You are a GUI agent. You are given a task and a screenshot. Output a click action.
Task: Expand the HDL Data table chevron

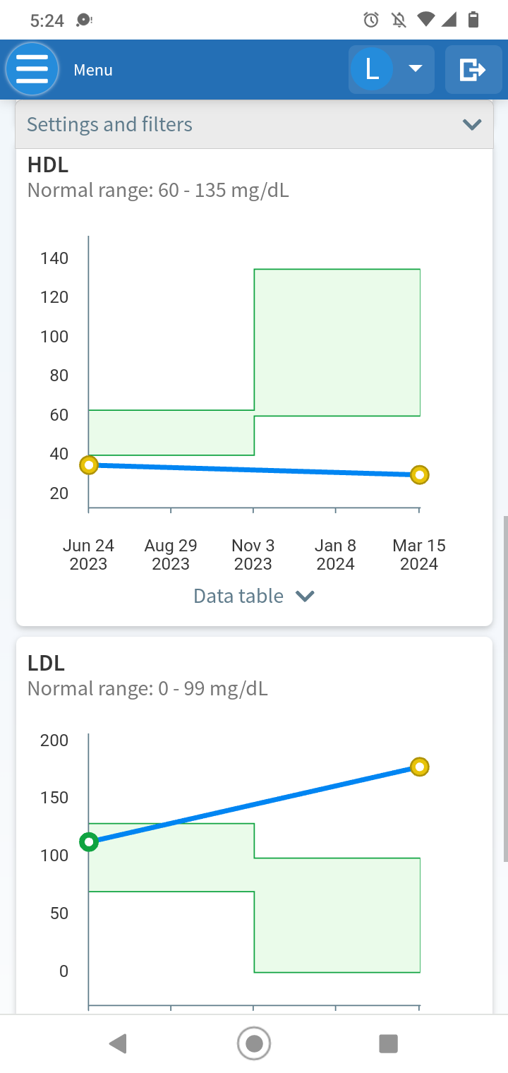pyautogui.click(x=305, y=597)
